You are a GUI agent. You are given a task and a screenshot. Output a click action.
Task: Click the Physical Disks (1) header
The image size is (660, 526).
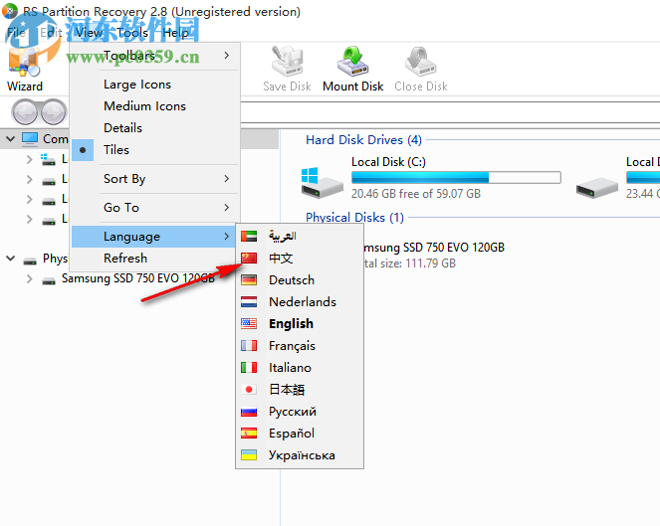coord(354,218)
